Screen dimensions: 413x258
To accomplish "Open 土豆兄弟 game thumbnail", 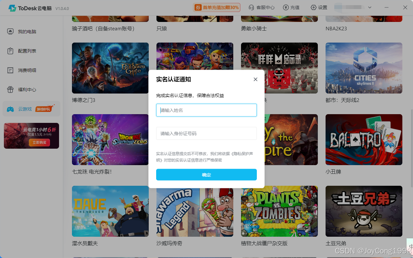I will point(364,211).
